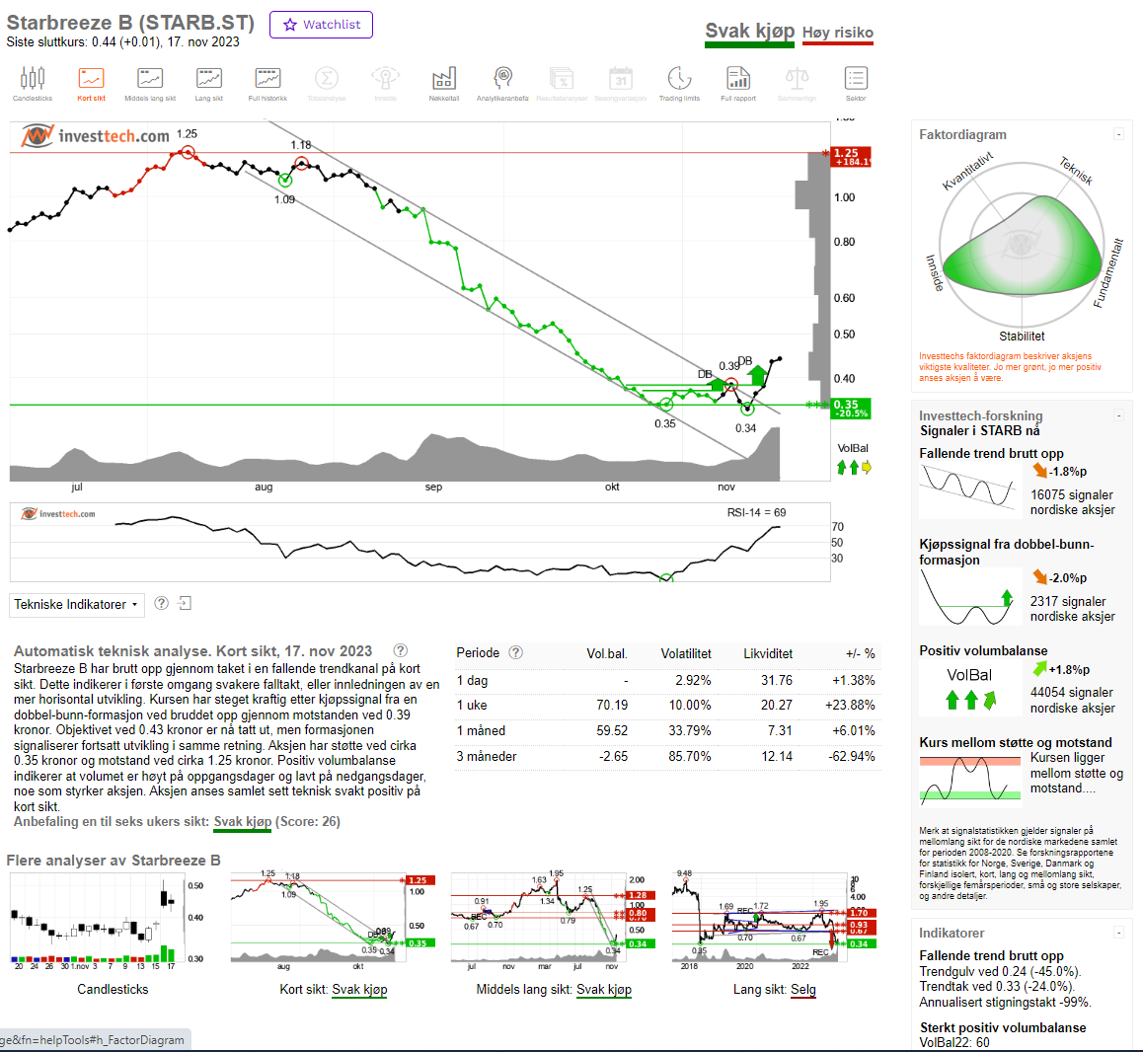Add Starbreeze B to Watchlist
This screenshot has width=1143, height=1052.
[322, 25]
